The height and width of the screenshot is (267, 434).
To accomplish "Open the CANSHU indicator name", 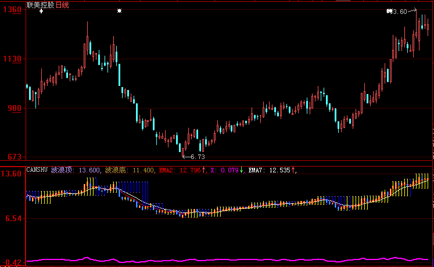I will point(38,170).
